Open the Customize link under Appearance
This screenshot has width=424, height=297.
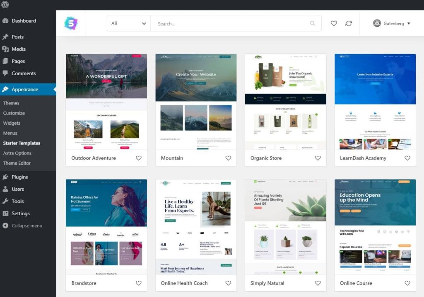click(14, 113)
